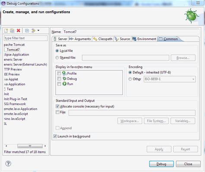Select the Other encoding radio button
Screen dimensions: 205x172
coord(130,79)
